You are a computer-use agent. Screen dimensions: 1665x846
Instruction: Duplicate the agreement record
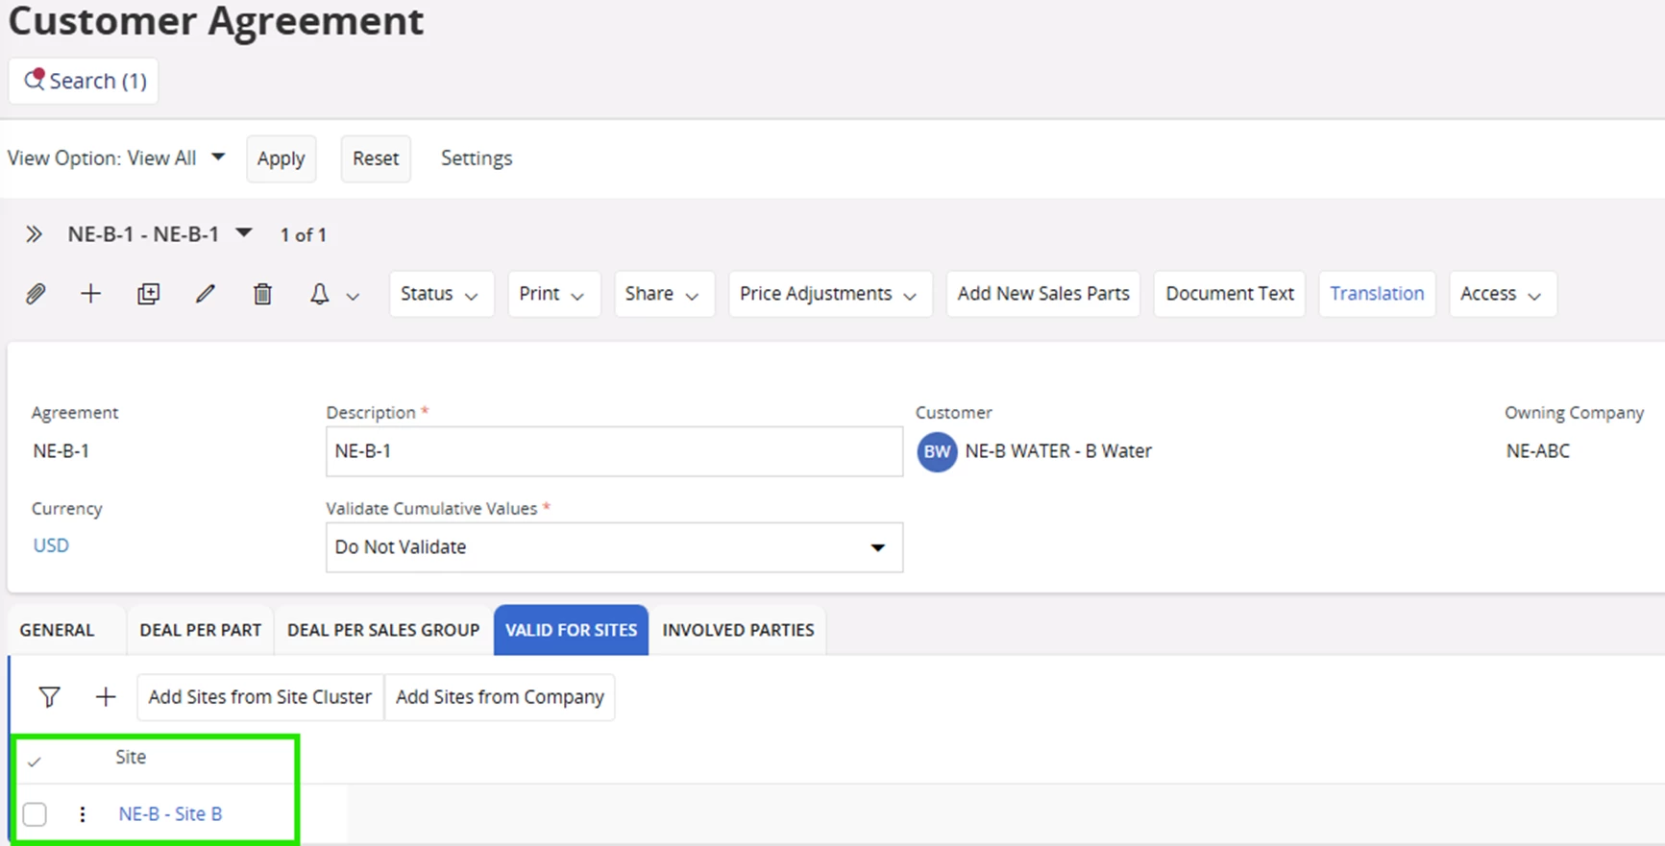point(148,294)
